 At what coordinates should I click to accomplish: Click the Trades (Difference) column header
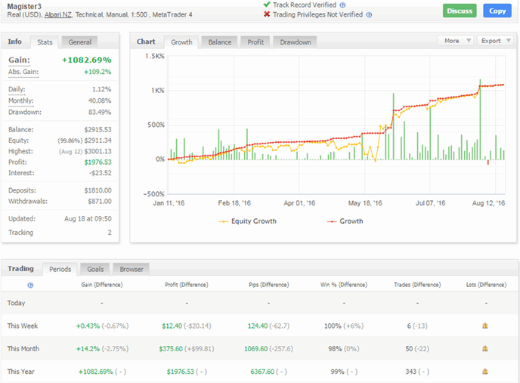click(x=417, y=285)
